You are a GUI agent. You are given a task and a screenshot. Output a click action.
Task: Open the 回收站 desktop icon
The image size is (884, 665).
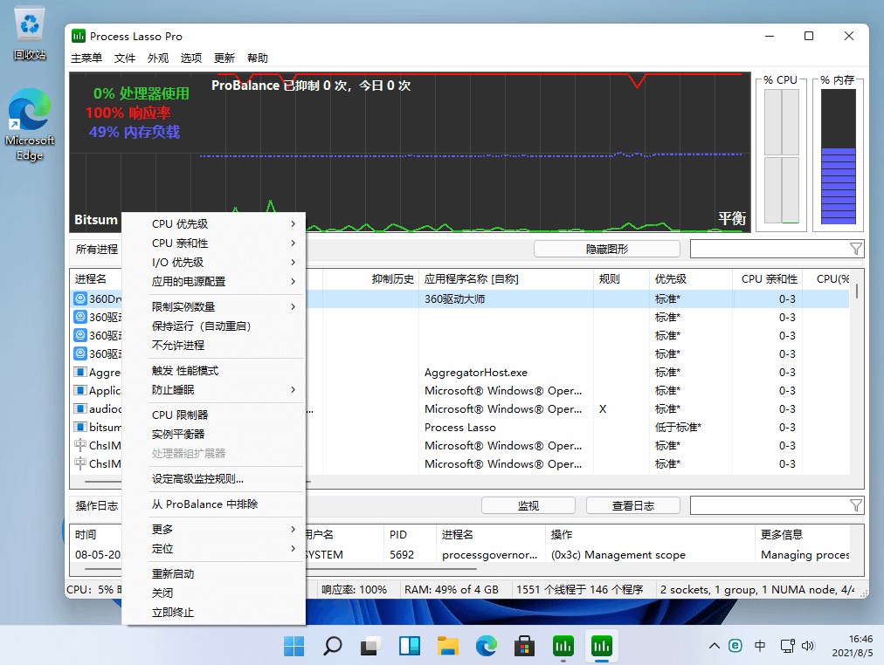[30, 32]
